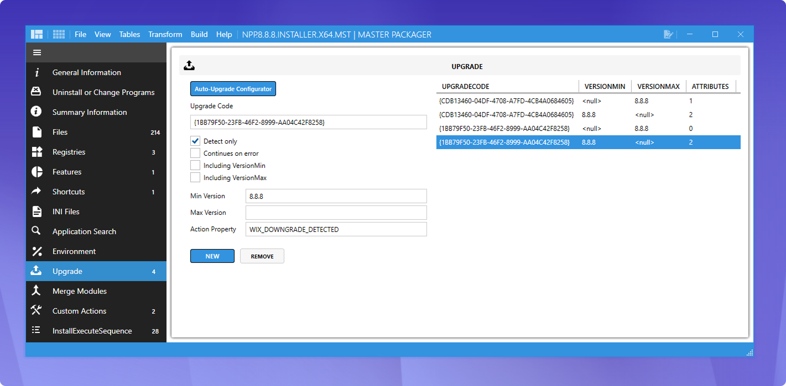The image size is (786, 386).
Task: Open the Transform menu
Action: (165, 34)
